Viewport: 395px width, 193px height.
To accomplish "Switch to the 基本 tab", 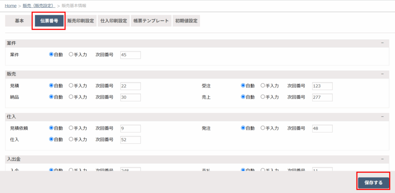I will click(19, 21).
